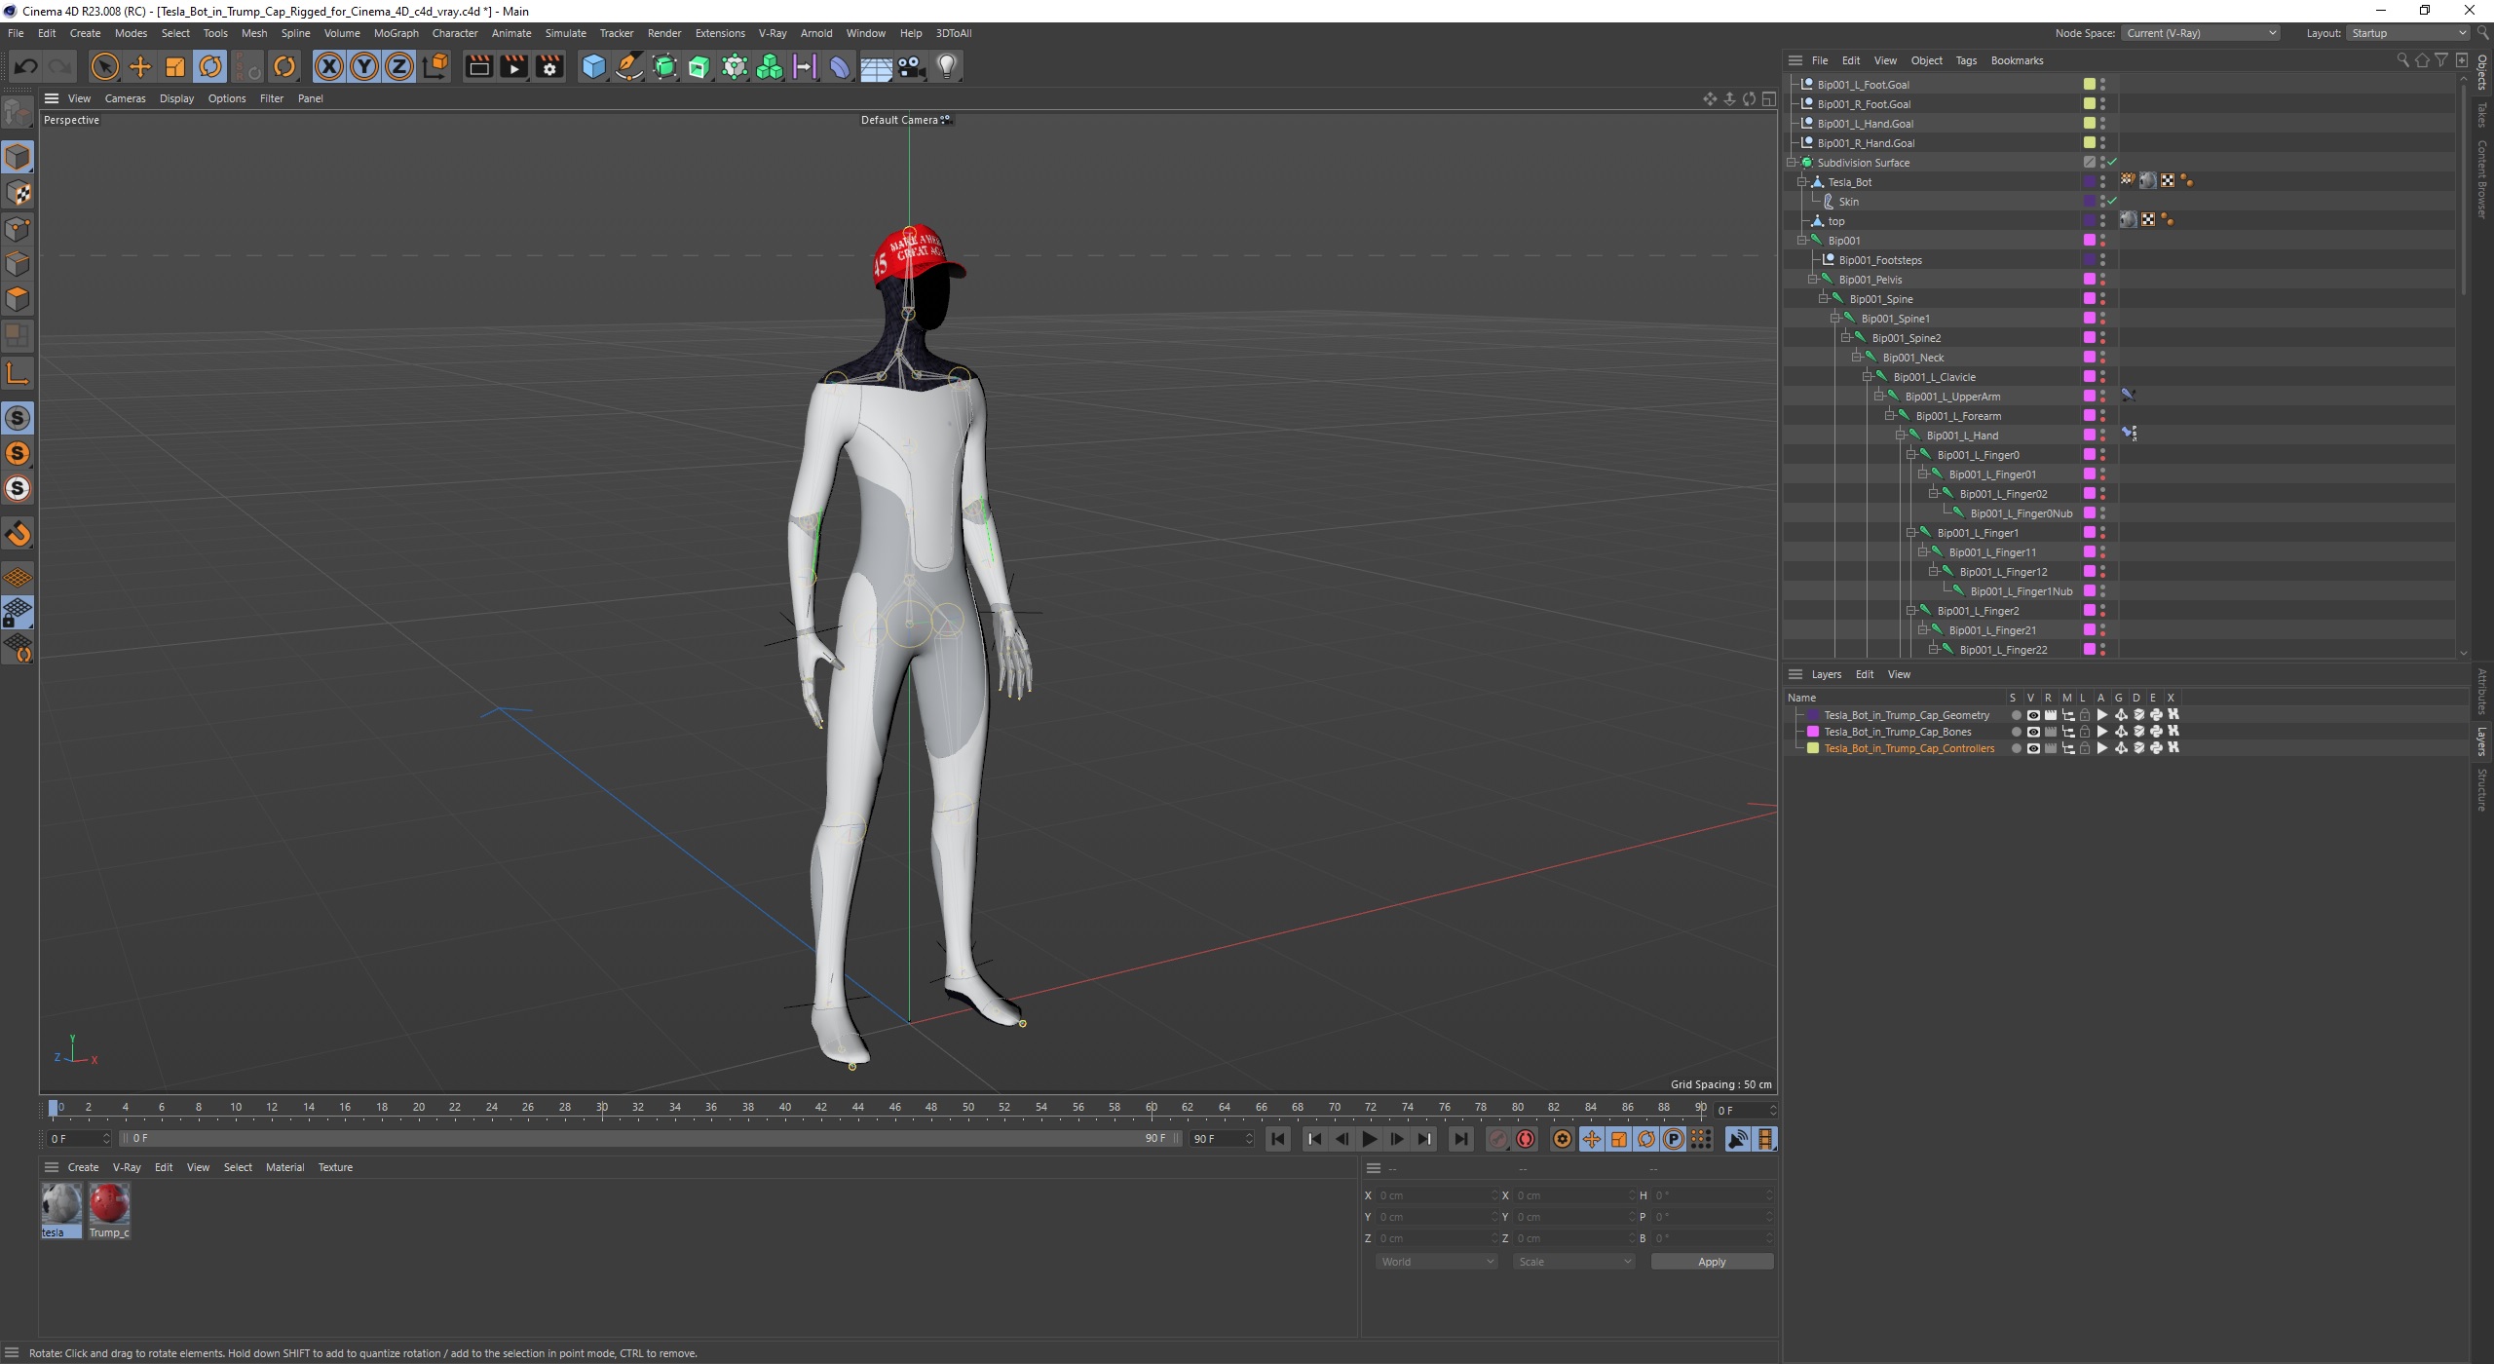This screenshot has height=1364, width=2494.
Task: Go to the start of animation
Action: 1278,1139
